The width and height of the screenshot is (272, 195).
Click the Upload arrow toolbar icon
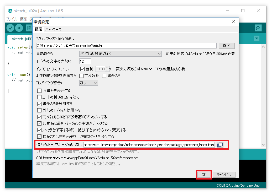[x=19, y=28]
